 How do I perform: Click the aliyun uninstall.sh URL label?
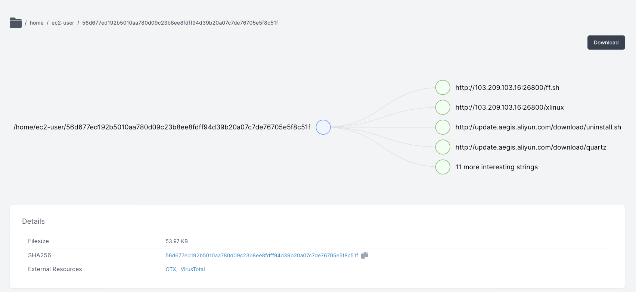pyautogui.click(x=538, y=127)
